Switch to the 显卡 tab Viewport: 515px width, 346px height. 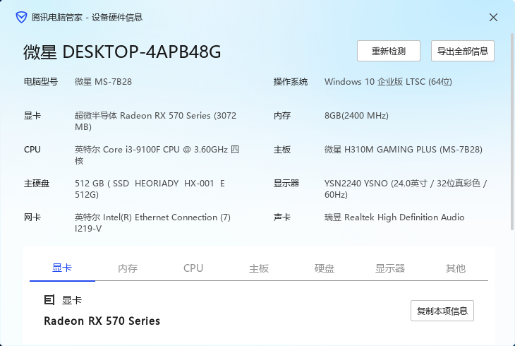click(x=62, y=268)
